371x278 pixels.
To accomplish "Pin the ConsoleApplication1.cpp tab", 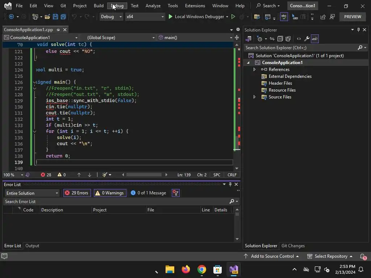I will (58, 30).
